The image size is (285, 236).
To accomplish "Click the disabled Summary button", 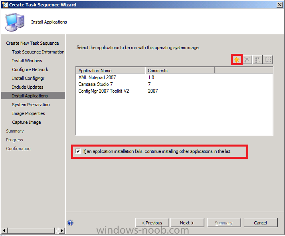I will (224, 223).
